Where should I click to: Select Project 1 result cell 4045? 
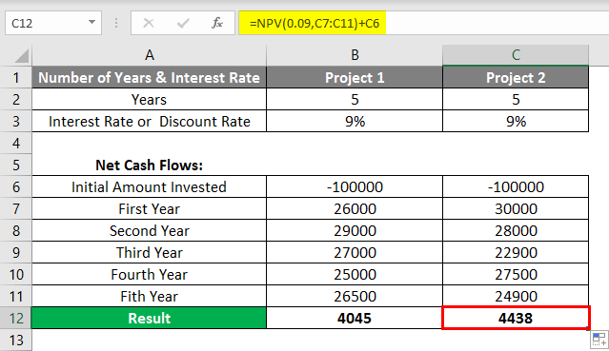click(x=355, y=318)
